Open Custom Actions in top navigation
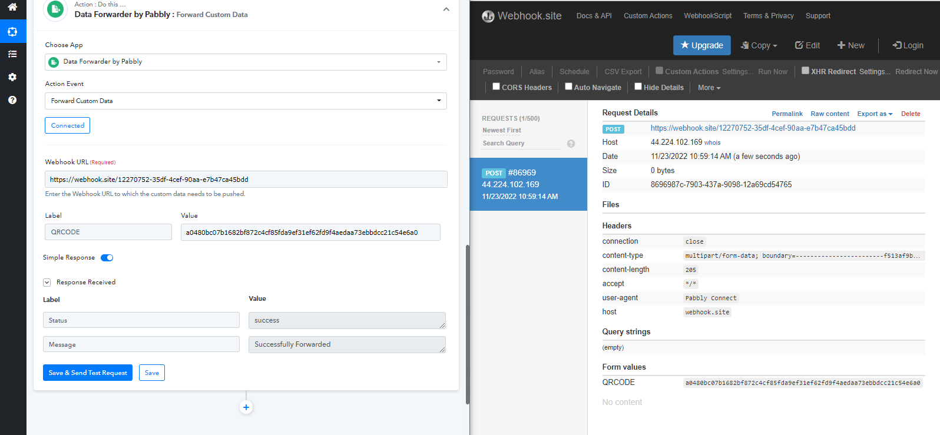This screenshot has height=435, width=940. coord(648,16)
